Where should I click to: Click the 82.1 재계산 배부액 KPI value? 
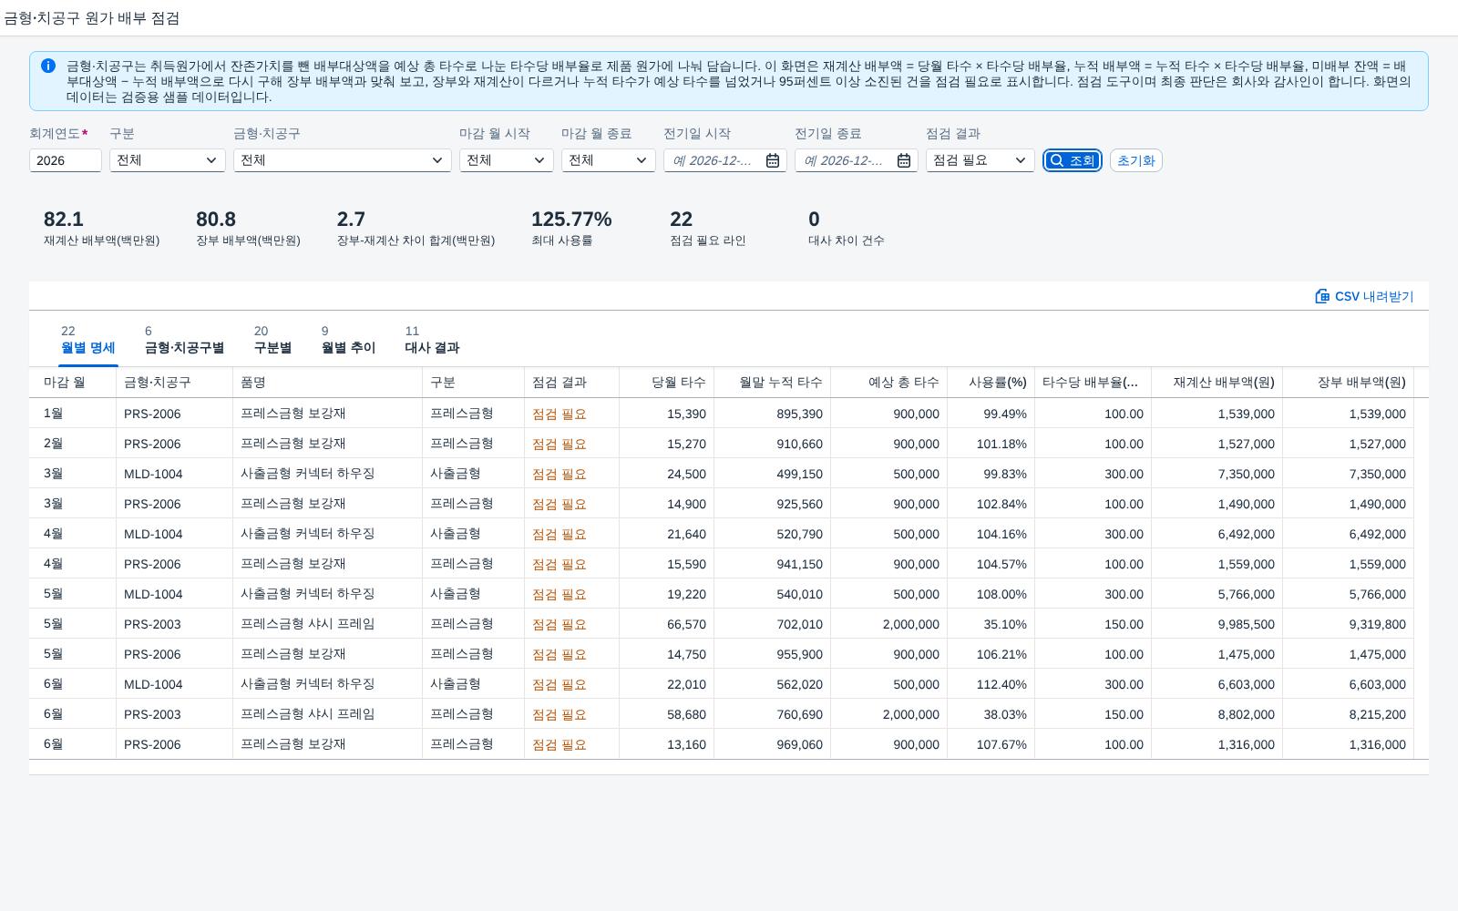pyautogui.click(x=64, y=220)
